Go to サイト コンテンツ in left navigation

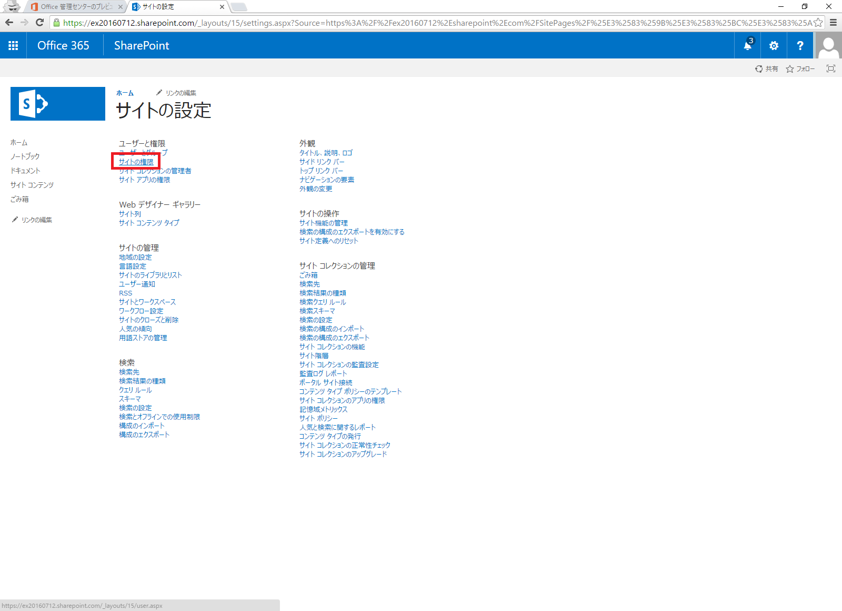click(x=32, y=185)
